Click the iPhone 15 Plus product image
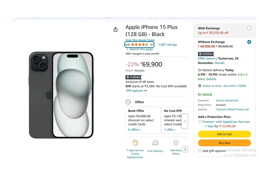This screenshot has height=172, width=259. [x=61, y=95]
